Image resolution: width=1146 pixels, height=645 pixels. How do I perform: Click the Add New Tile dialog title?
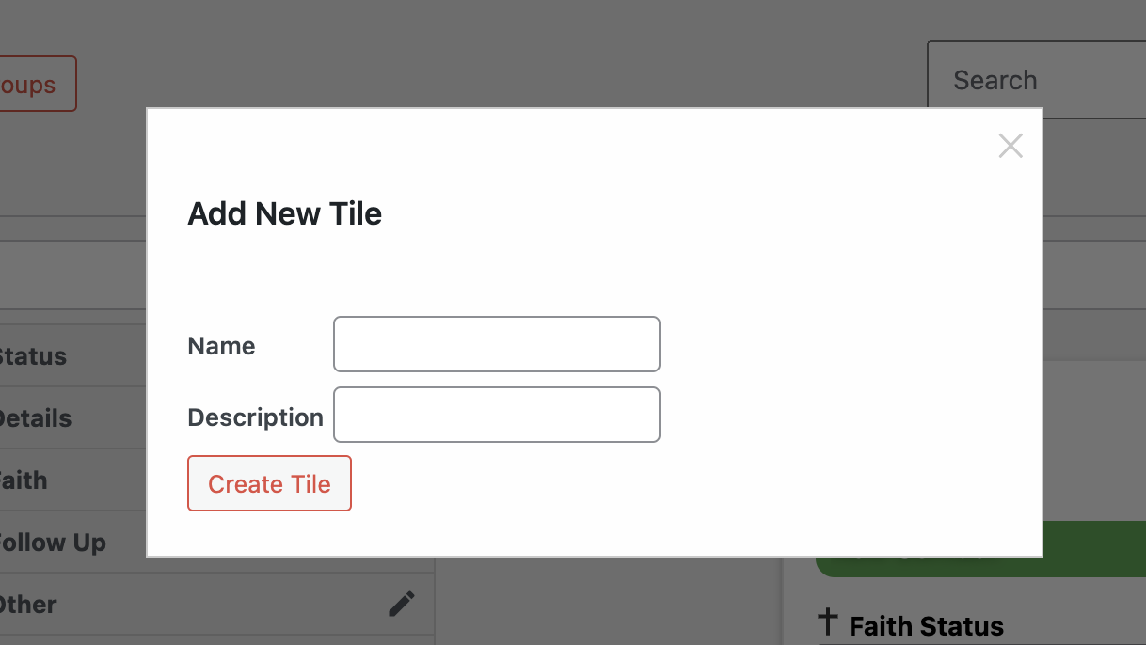[284, 213]
